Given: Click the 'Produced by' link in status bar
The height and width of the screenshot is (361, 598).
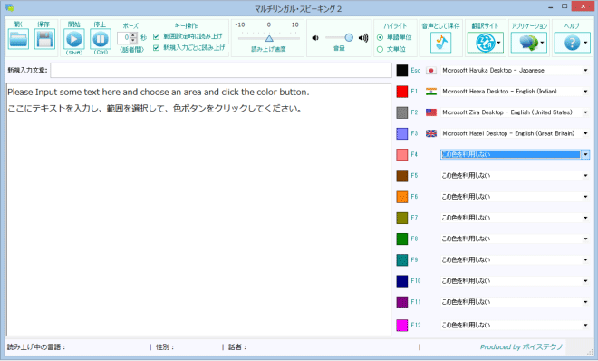Looking at the screenshot, I should (x=521, y=346).
